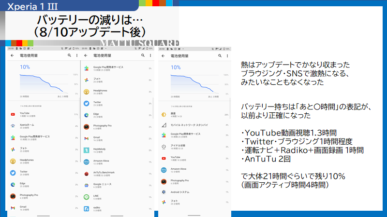387x217 pixels.
Task: Select Headphones icon in left phone list
Action: point(13,161)
